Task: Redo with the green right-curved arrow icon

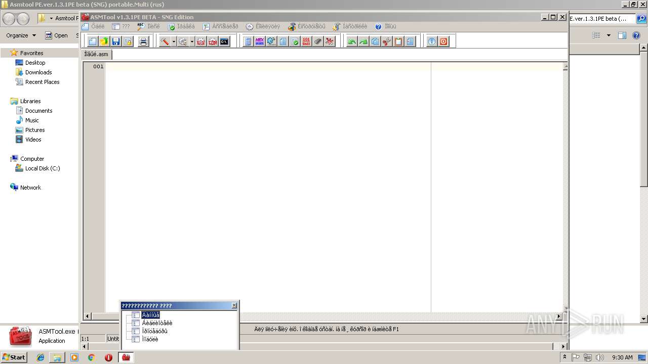Action: (x=363, y=41)
